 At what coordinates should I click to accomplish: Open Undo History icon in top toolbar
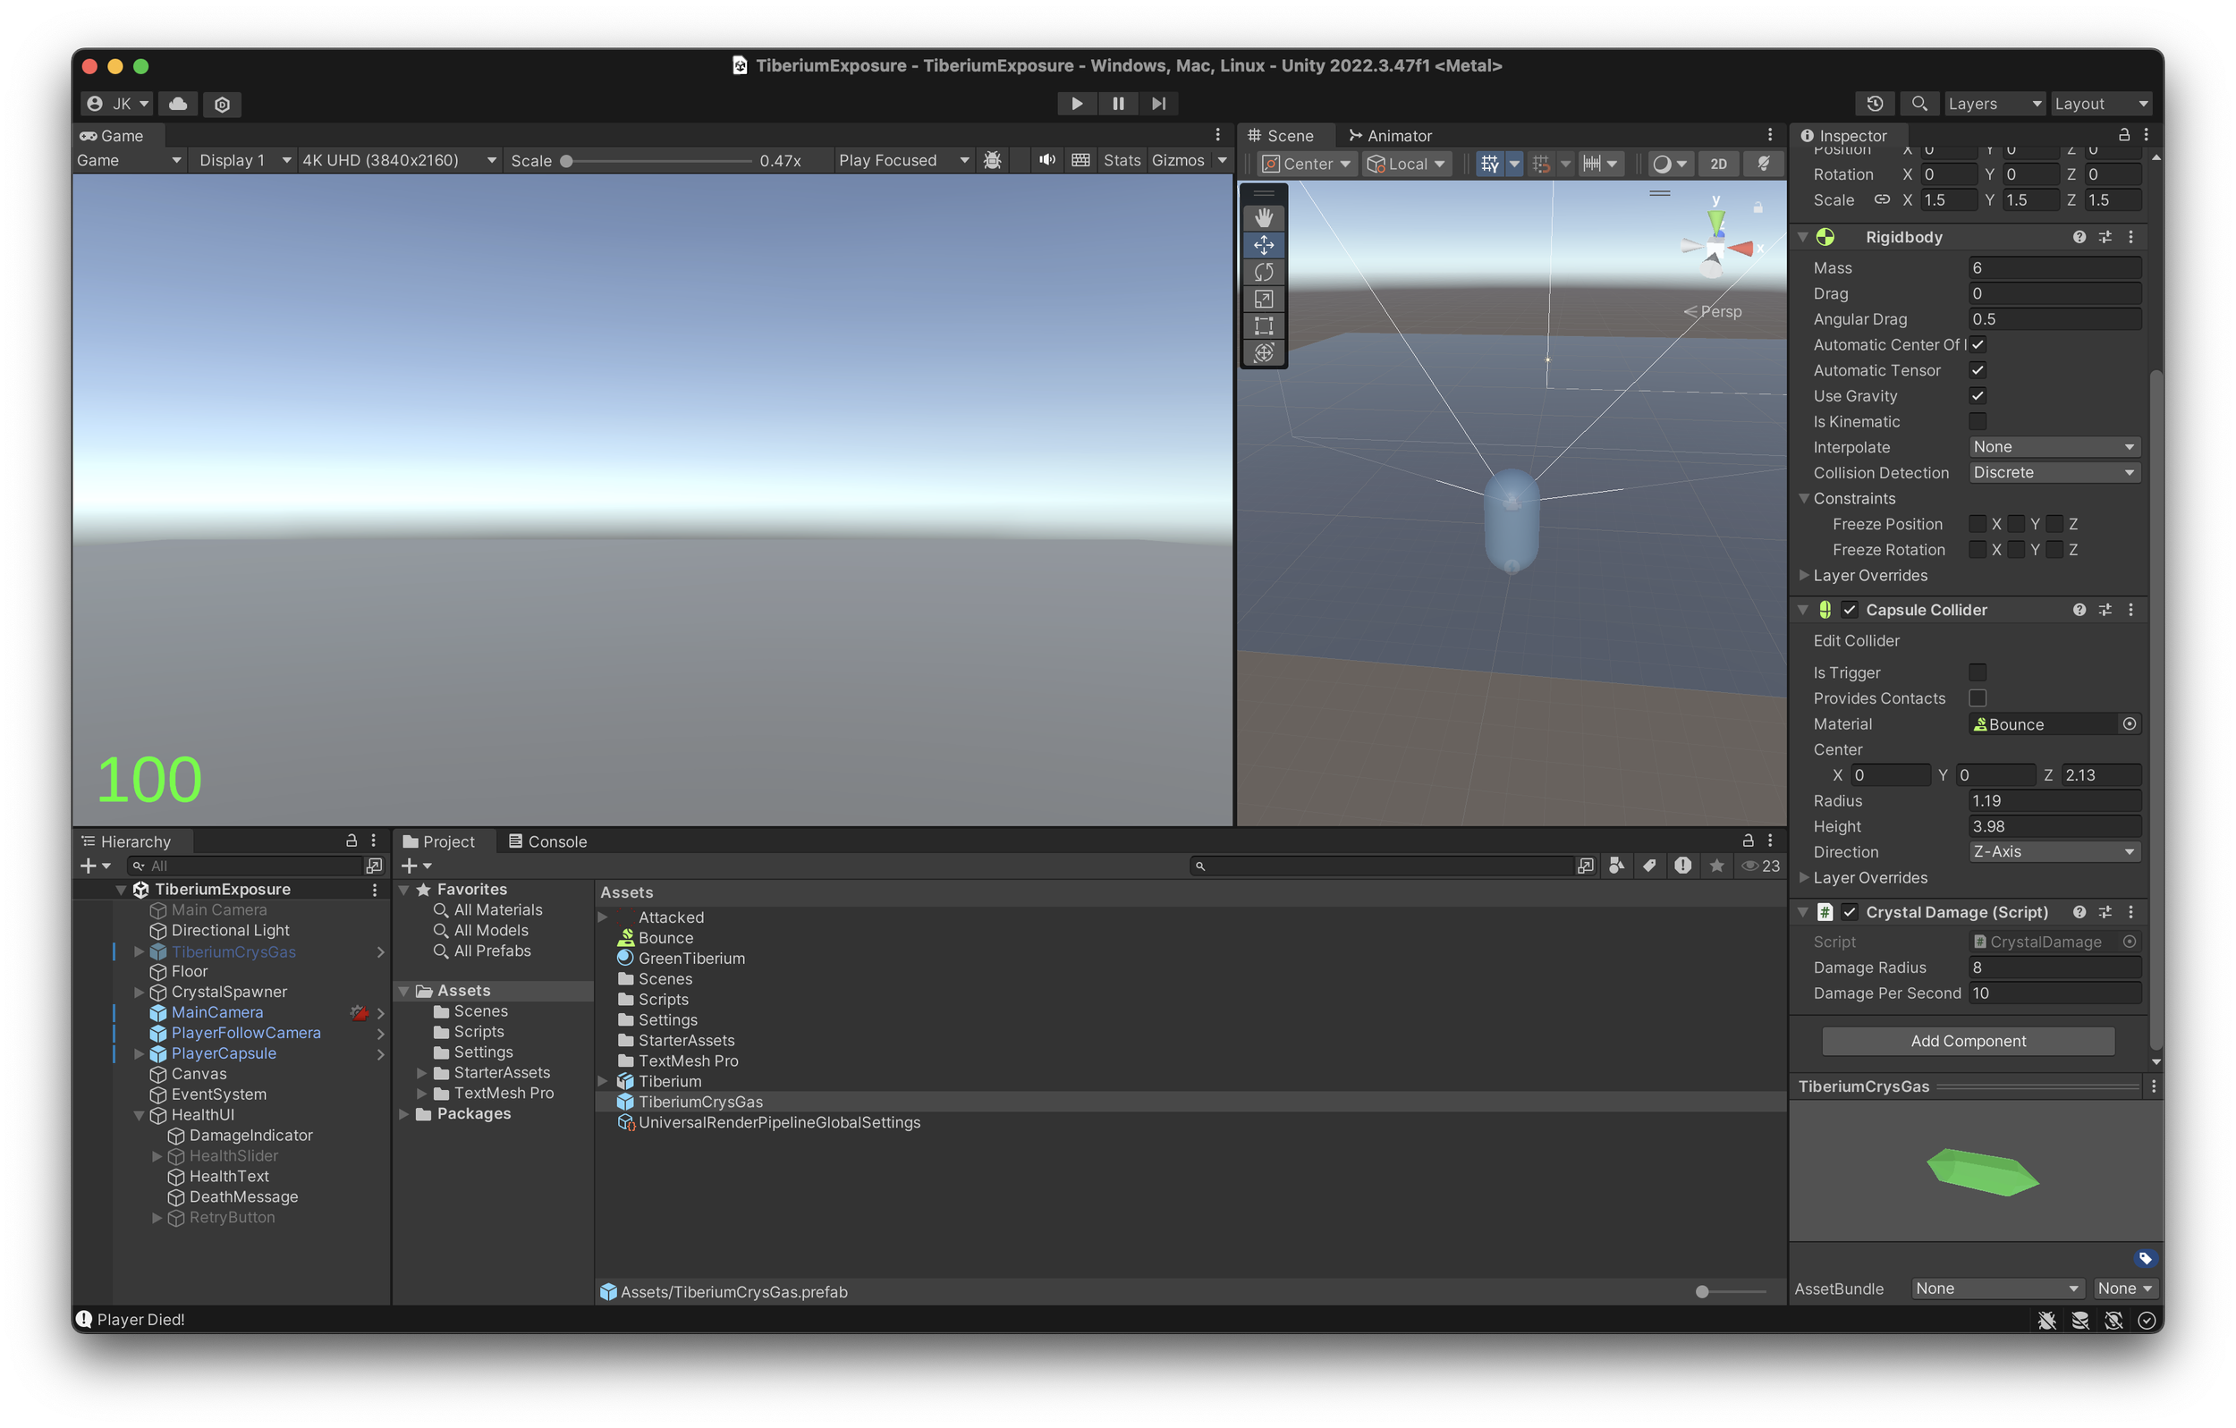tap(1874, 103)
